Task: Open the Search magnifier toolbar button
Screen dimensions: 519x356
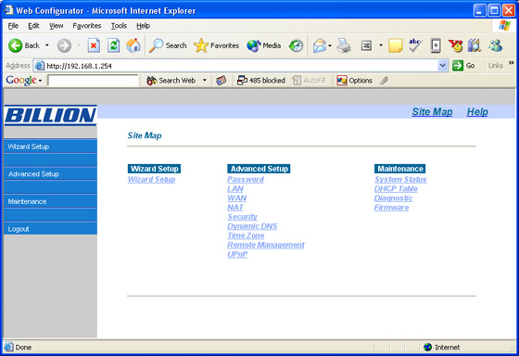Action: 168,45
